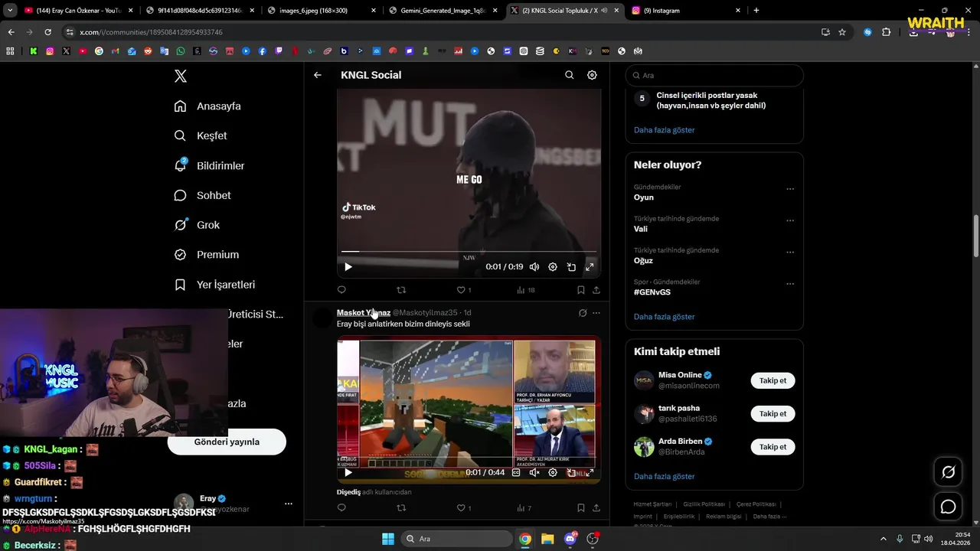Open more options for #GENvGS trend
The width and height of the screenshot is (980, 551).
click(790, 284)
